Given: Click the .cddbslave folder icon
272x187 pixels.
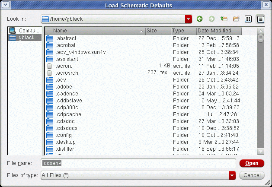Looking at the screenshot, I should [x=50, y=101].
